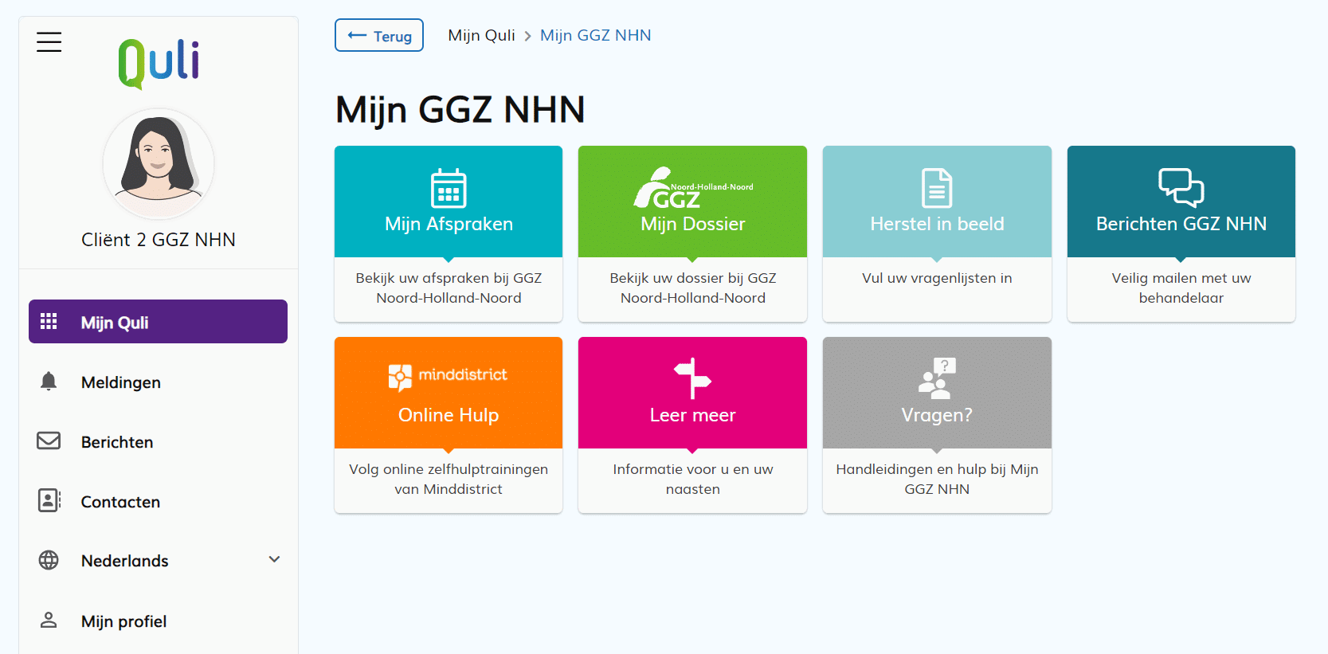Click the Mijn profiel person icon

click(x=49, y=620)
